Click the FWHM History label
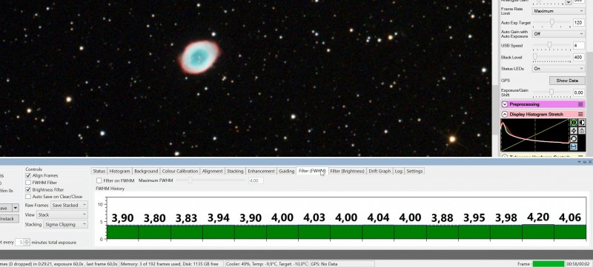593x267 pixels. pyautogui.click(x=110, y=189)
